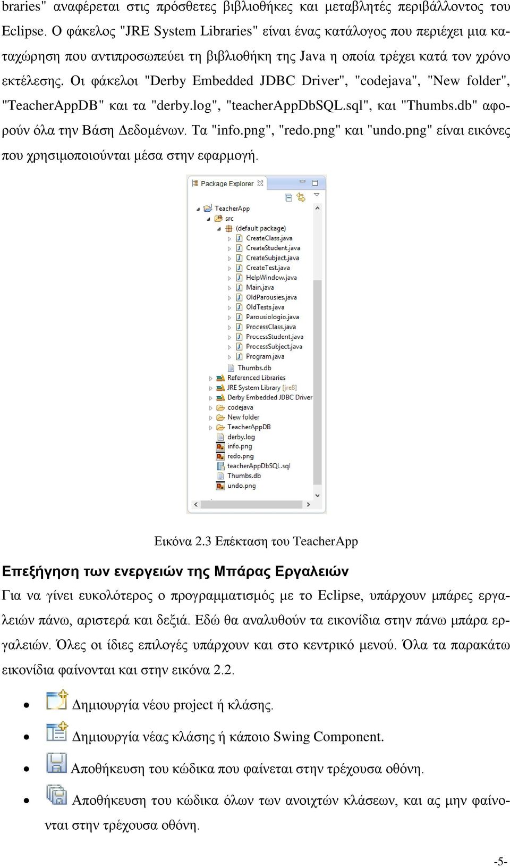Click the single floppy disk save icon
This screenshot has width=510, height=867.
pyautogui.click(x=57, y=763)
